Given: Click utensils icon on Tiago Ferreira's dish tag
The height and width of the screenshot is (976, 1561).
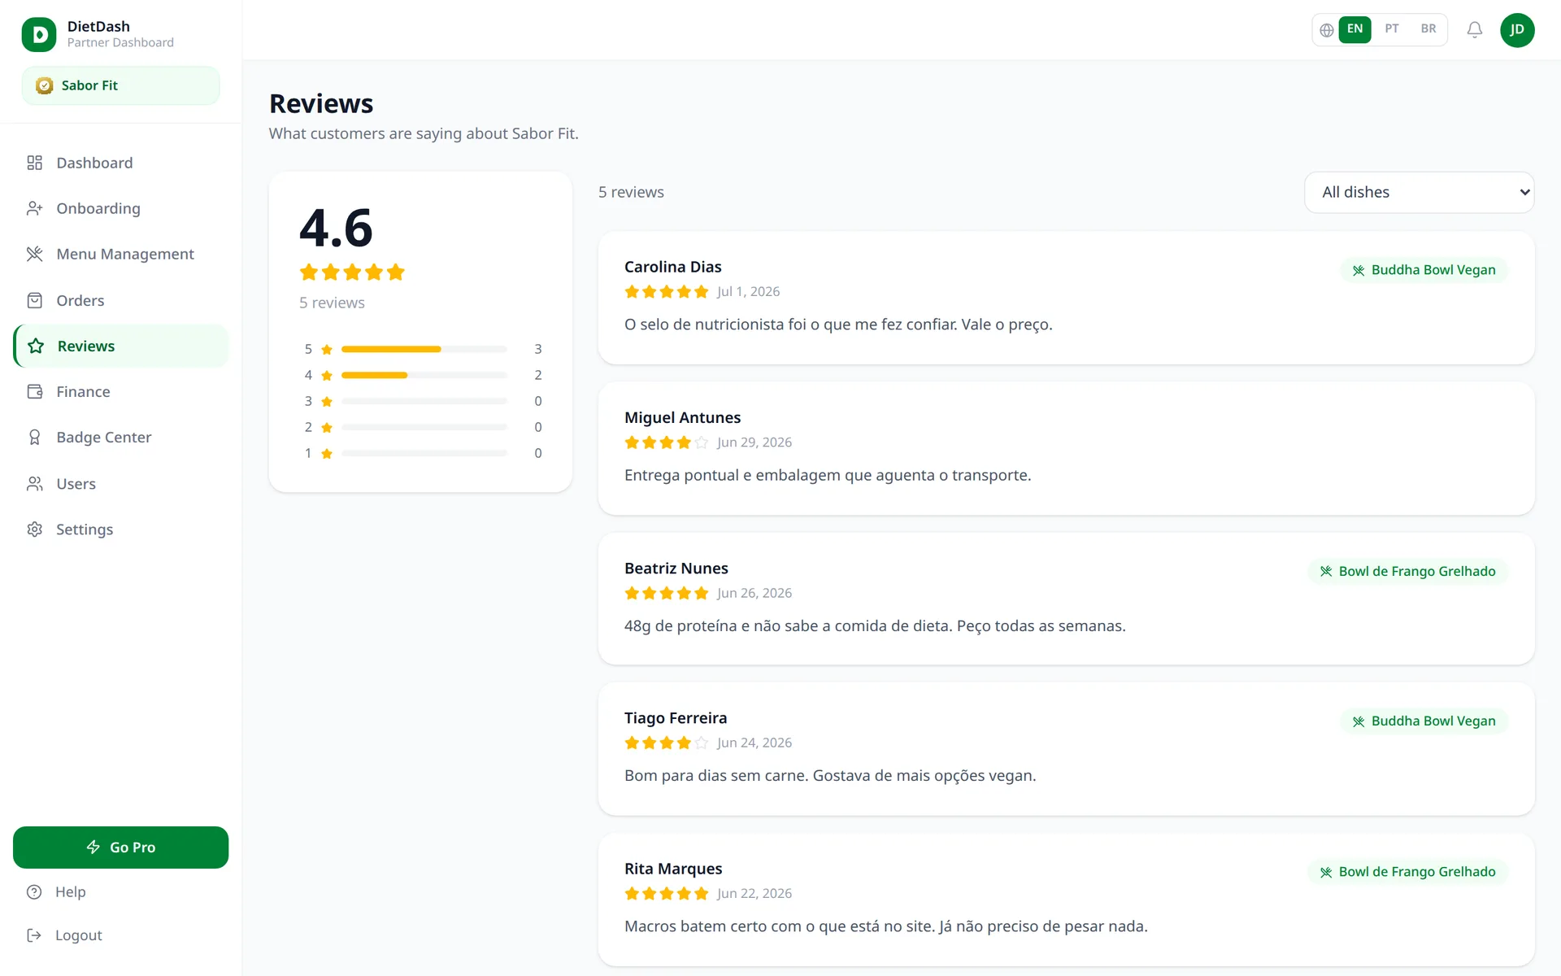Looking at the screenshot, I should pos(1359,721).
